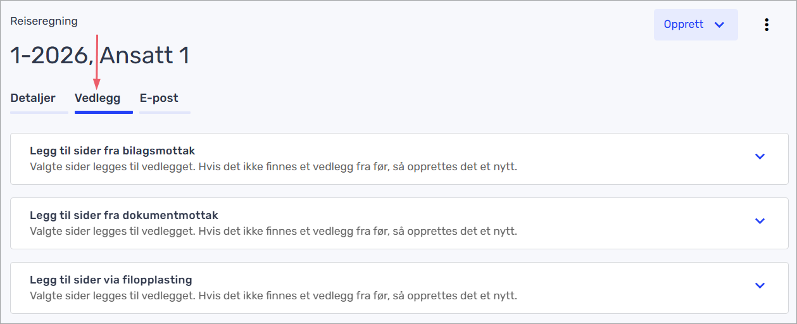Click the description text under filopplasting
The image size is (797, 324).
pos(273,296)
